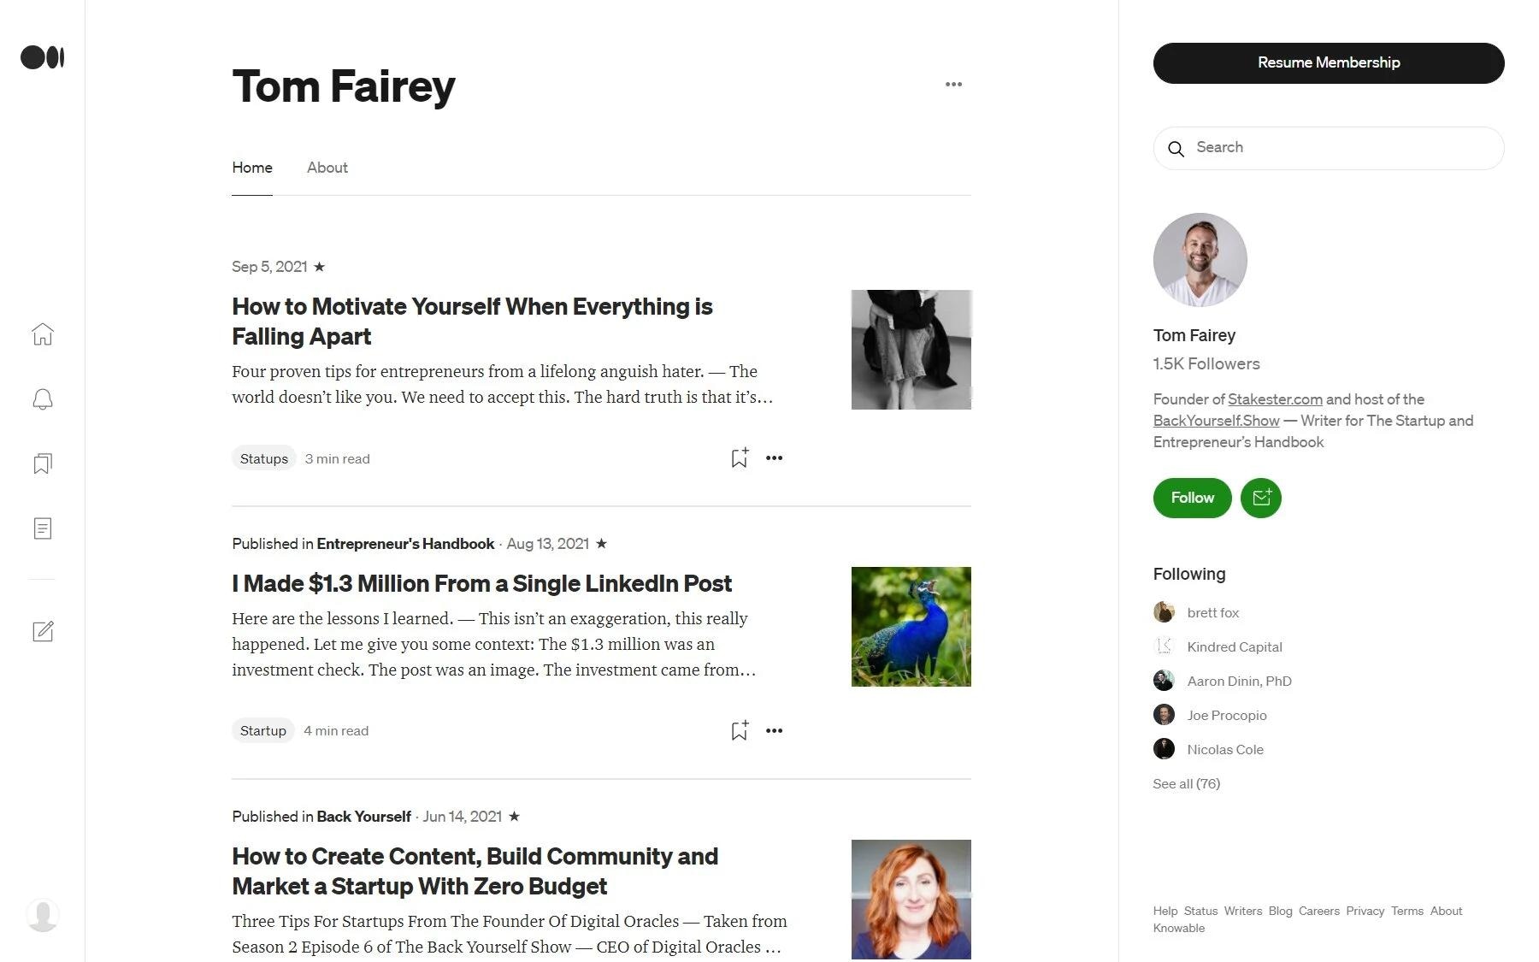The width and height of the screenshot is (1539, 962).
Task: Open more options for Falling Apart article
Action: click(x=775, y=457)
